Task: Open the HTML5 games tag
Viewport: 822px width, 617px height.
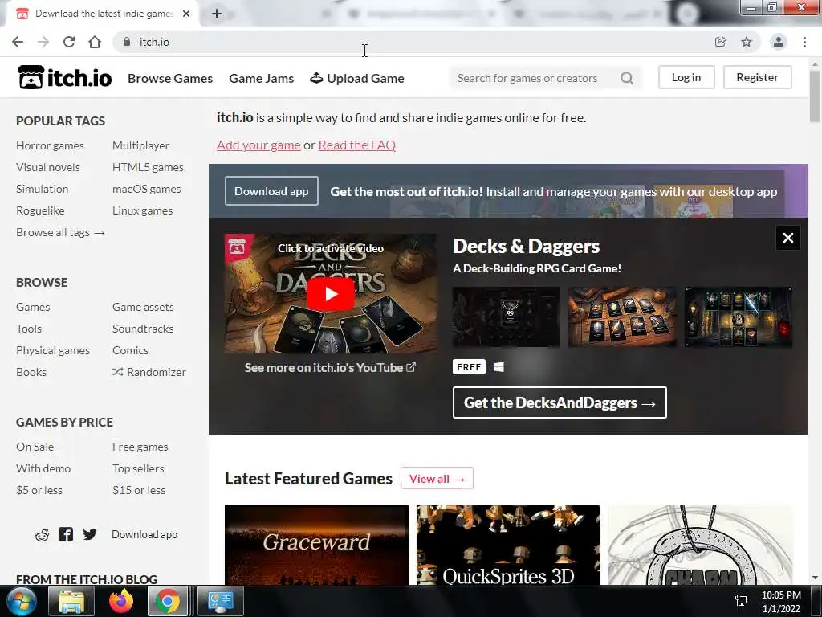Action: click(148, 167)
